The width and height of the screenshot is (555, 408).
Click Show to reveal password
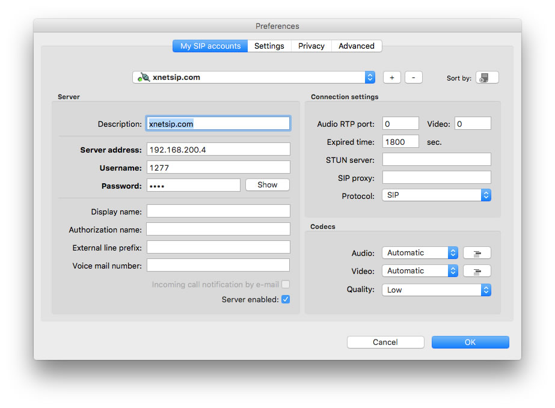coord(267,184)
